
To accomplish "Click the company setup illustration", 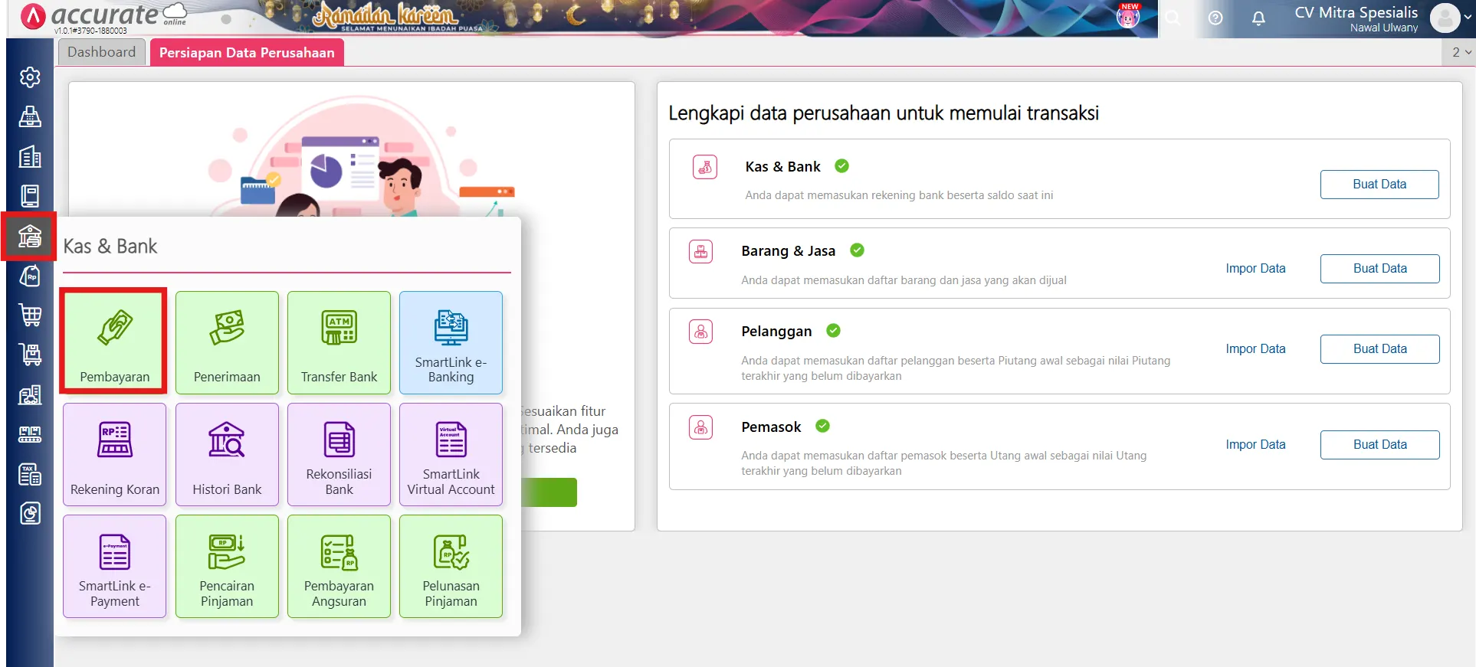I will [360, 155].
